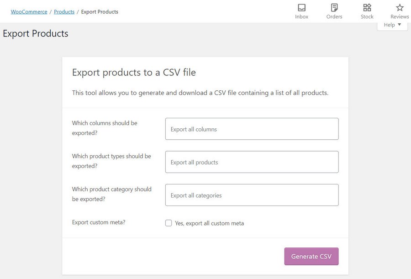Open the 'Export all categories' selector
This screenshot has height=279, width=411.
tap(252, 195)
